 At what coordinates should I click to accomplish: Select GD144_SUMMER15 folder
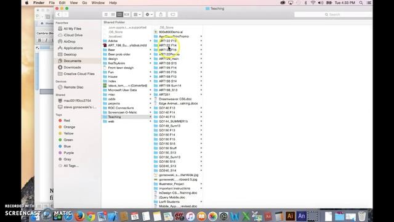coord(173,121)
